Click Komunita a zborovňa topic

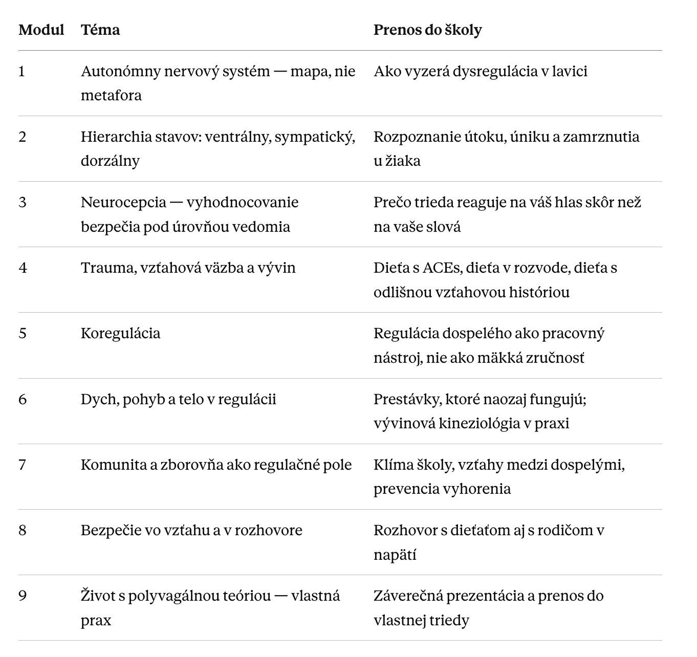[216, 465]
